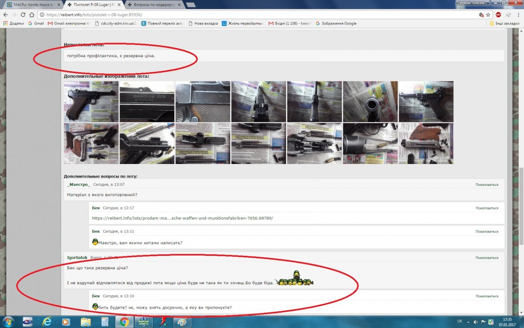524x328 pixels.
Task: Click 'Пожаловаться' on _Маестро_'s question
Action: (x=486, y=185)
